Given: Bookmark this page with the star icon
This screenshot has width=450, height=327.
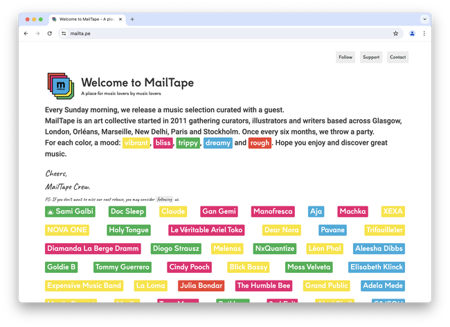Looking at the screenshot, I should (x=395, y=33).
